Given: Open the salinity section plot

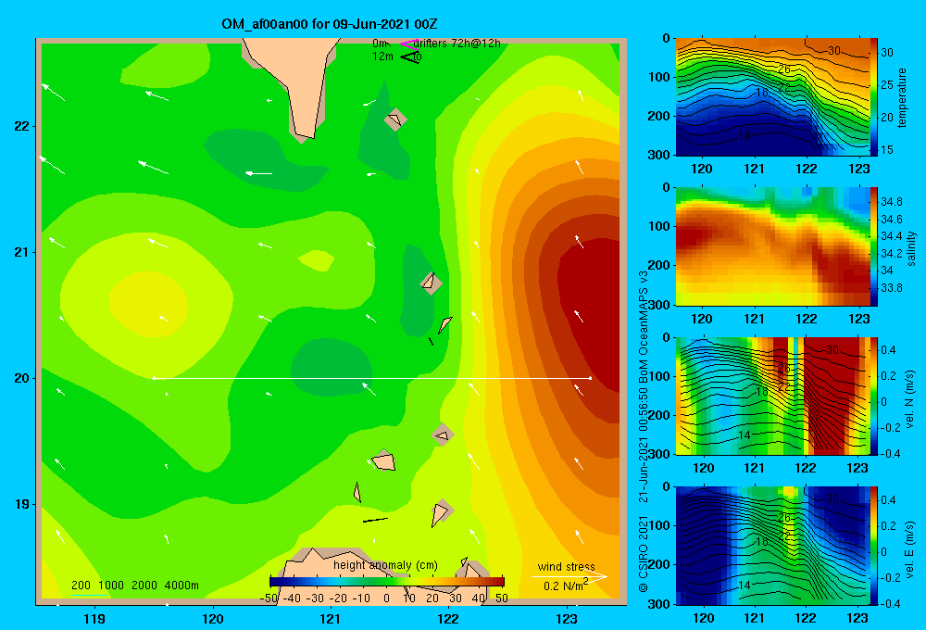Looking at the screenshot, I should click(773, 246).
